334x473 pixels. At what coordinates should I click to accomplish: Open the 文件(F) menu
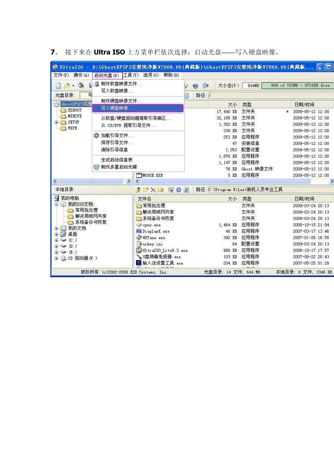[61, 75]
